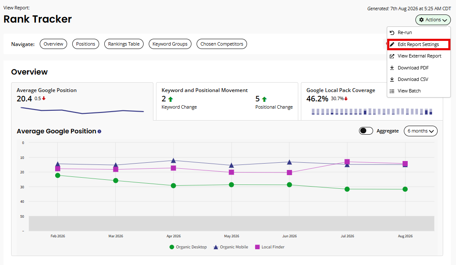Toggle the Local Finder magenta legend swatch
This screenshot has width=456, height=265.
257,247
